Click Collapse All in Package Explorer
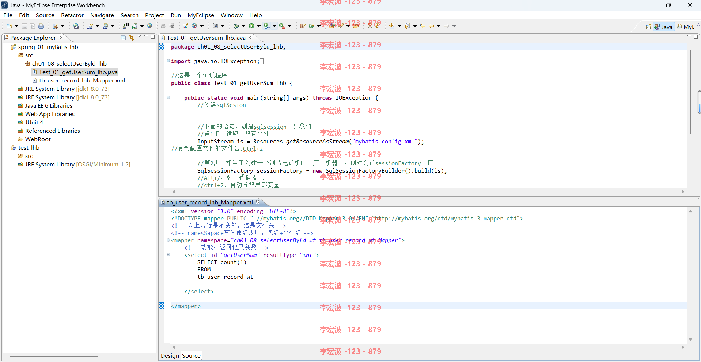Screen dimensions: 701x362 (123, 38)
